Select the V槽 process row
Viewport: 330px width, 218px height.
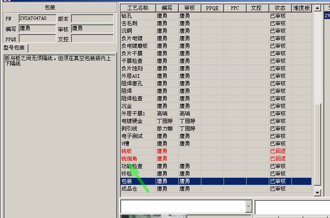pos(216,144)
